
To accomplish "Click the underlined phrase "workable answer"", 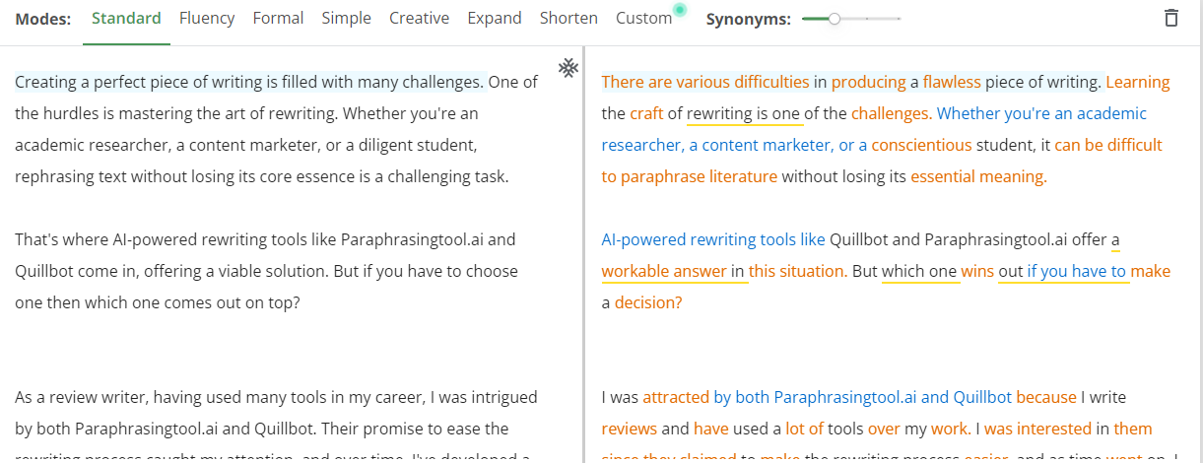I will pyautogui.click(x=664, y=271).
